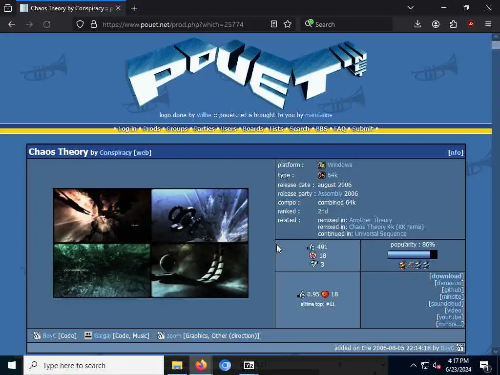Open the [nfo] link
The height and width of the screenshot is (375, 500).
point(456,153)
